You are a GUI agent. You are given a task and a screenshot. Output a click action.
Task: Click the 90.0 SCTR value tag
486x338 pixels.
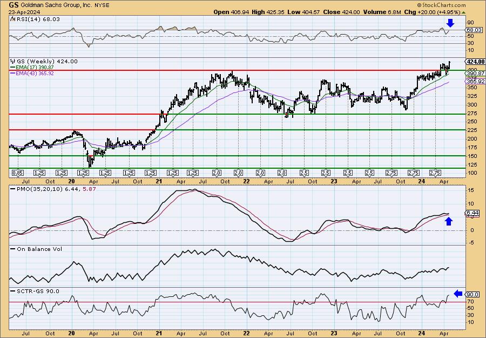click(x=473, y=294)
